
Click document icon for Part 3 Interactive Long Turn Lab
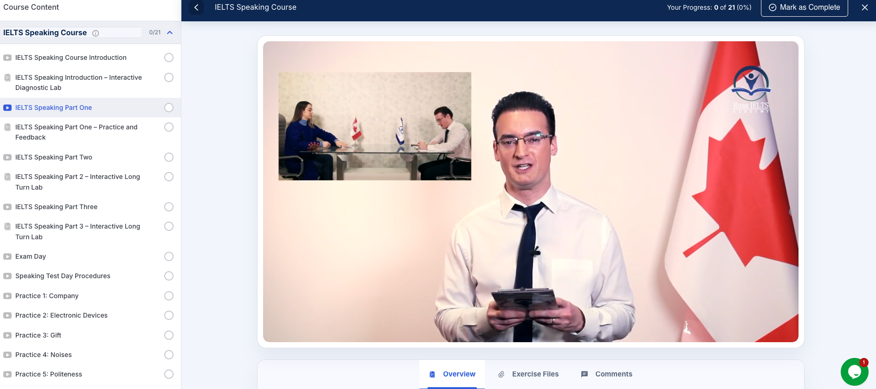pos(7,226)
